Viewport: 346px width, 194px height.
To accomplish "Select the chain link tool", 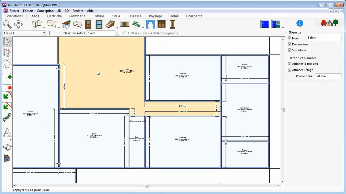I will [7, 118].
